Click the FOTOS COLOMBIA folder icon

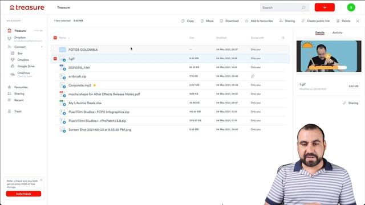[62, 50]
